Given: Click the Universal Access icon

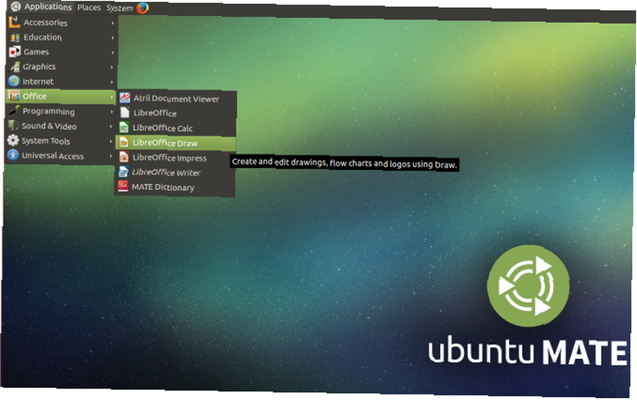Looking at the screenshot, I should (13, 155).
